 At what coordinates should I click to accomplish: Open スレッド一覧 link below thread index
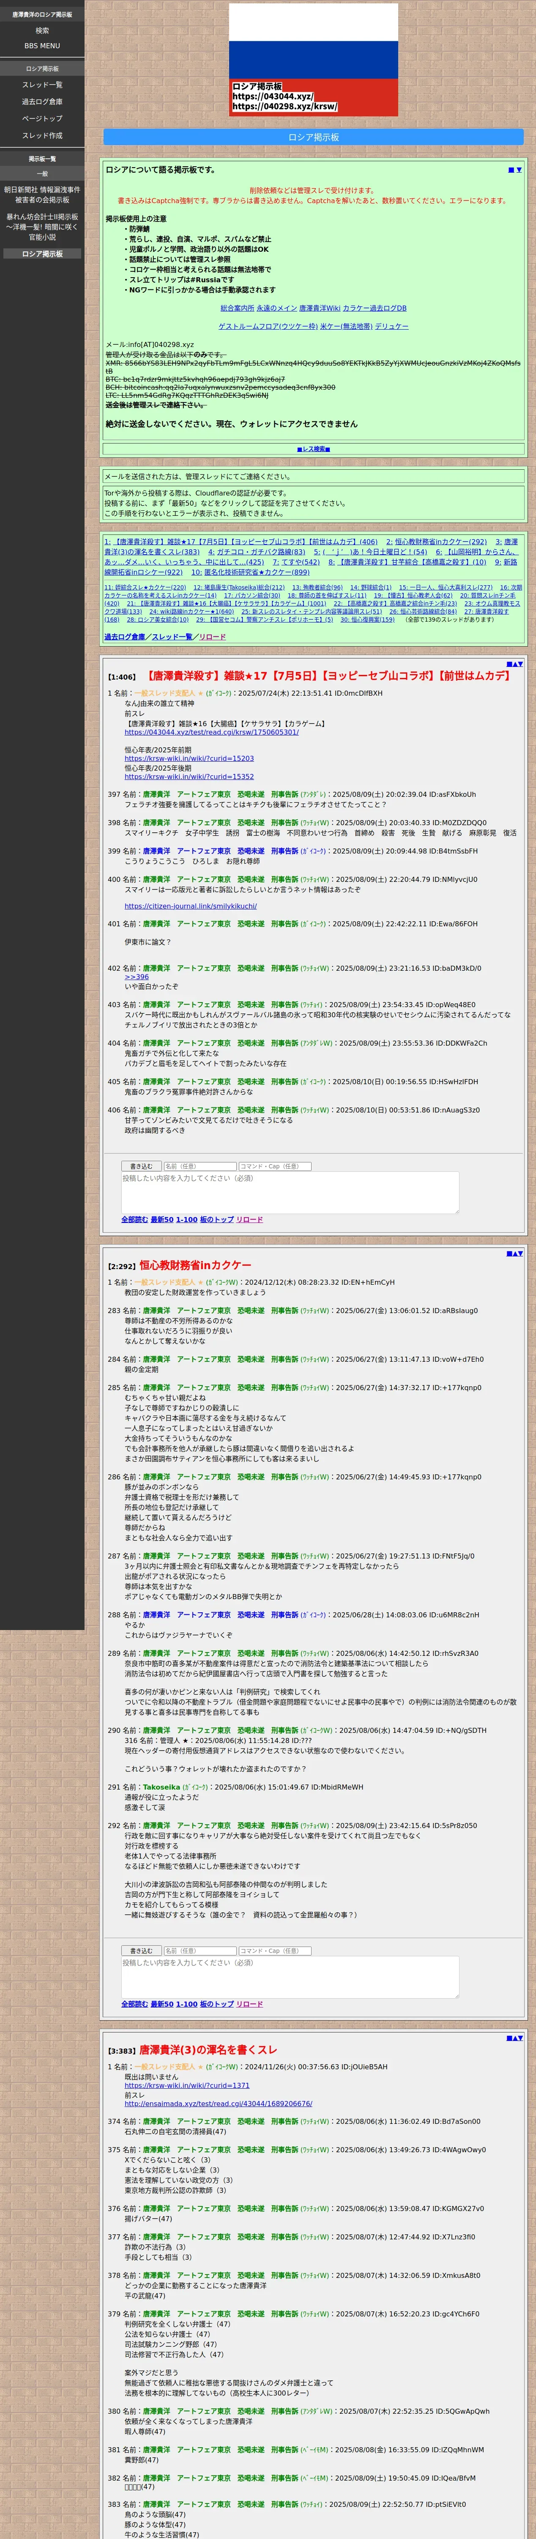(x=172, y=637)
